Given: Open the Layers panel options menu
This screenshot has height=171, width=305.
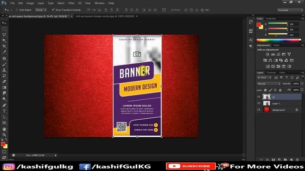Looking at the screenshot, I should tap(303, 73).
